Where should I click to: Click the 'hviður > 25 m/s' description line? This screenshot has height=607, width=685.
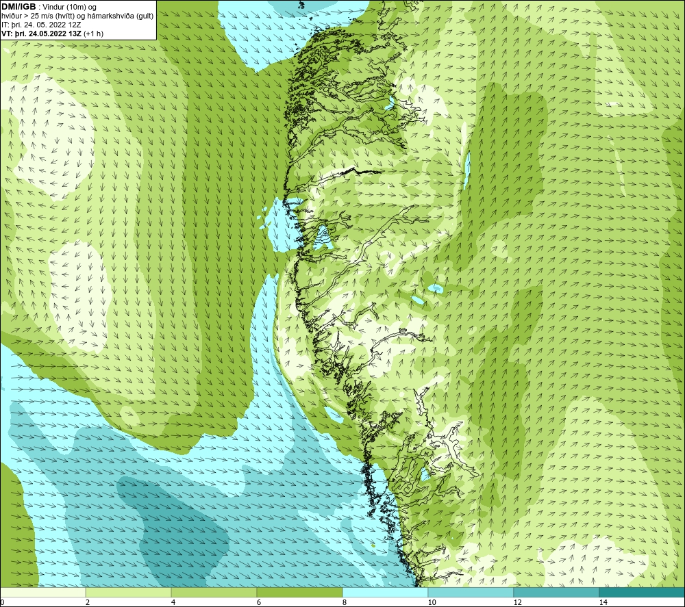tap(77, 16)
